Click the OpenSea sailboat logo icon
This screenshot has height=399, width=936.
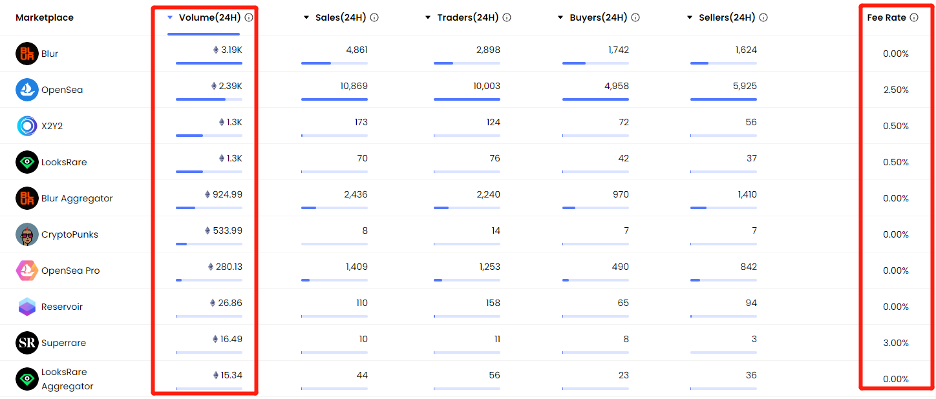pos(27,90)
